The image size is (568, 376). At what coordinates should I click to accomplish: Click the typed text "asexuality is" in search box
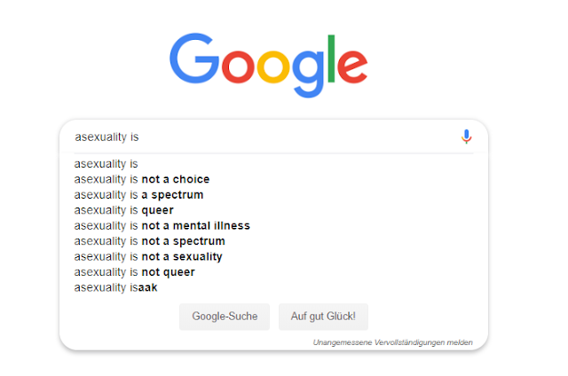(x=106, y=137)
